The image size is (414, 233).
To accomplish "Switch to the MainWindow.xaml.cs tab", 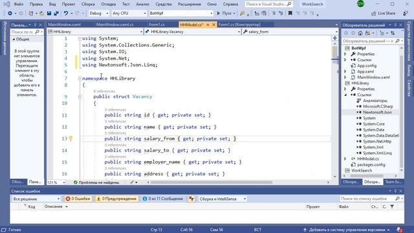I will (114, 25).
